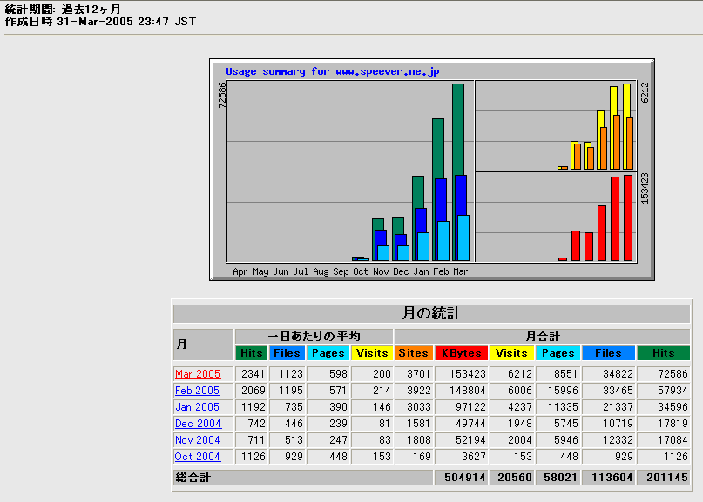The width and height of the screenshot is (703, 502).
Task: Click the grand total hits value 201145
Action: point(663,478)
